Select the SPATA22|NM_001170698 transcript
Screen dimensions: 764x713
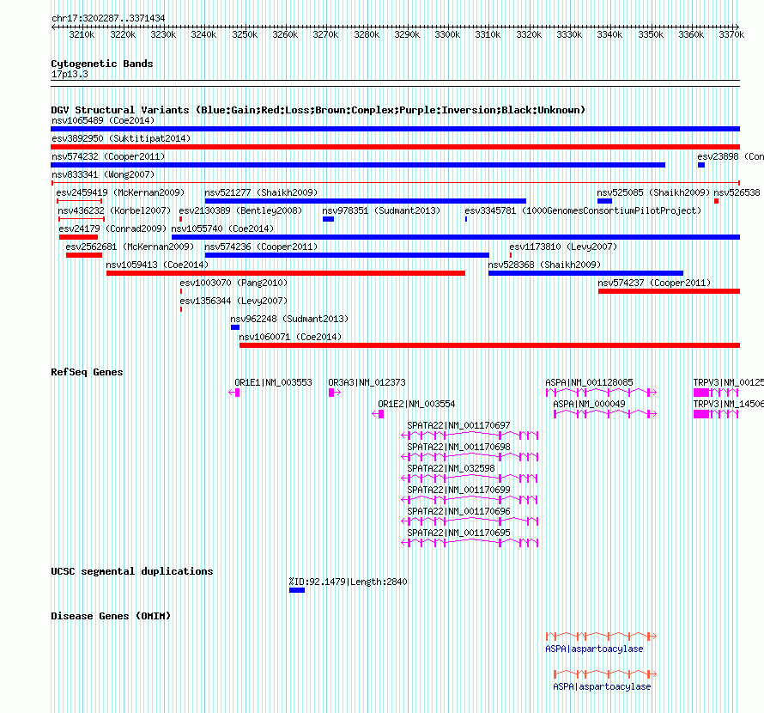click(470, 456)
